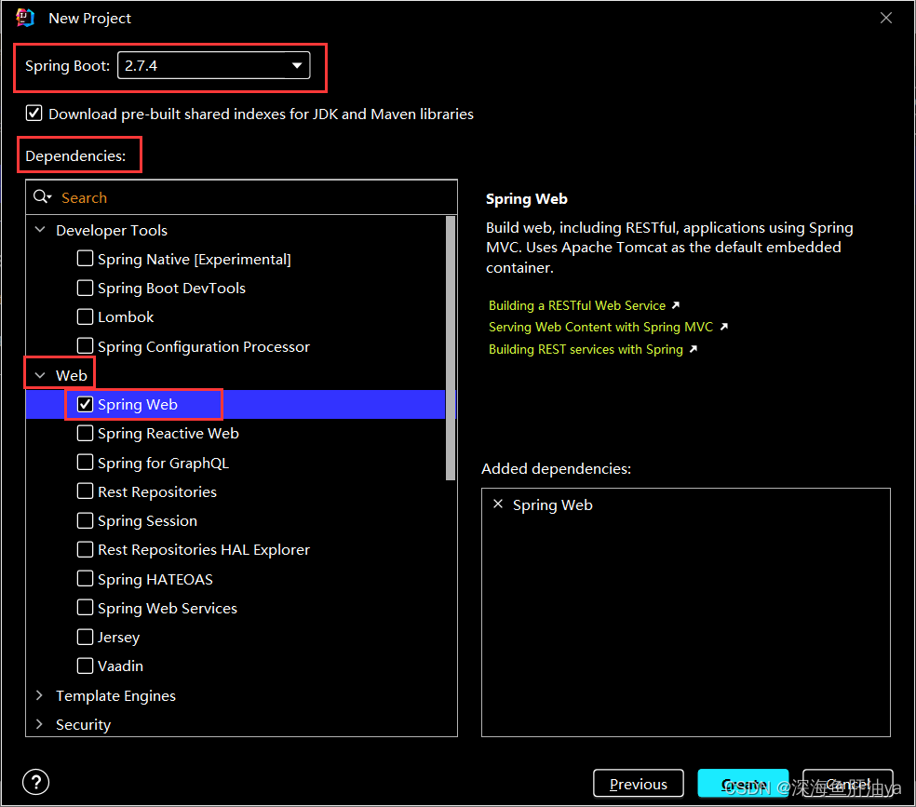Toggle Download pre-built shared indexes checkbox

[x=34, y=113]
